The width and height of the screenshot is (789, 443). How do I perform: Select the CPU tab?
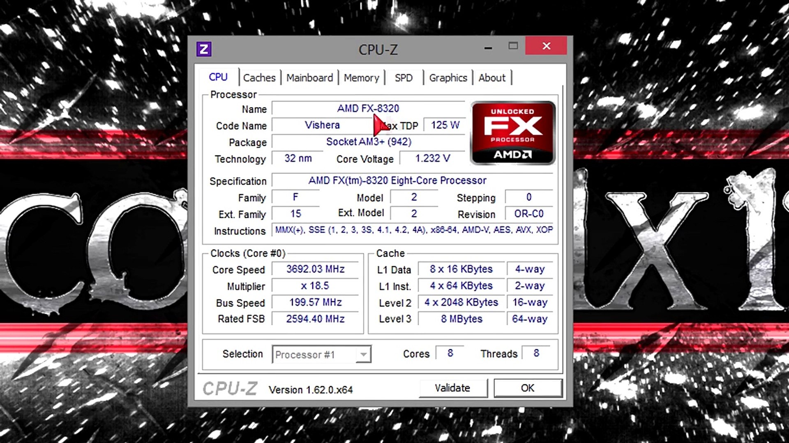pos(218,77)
